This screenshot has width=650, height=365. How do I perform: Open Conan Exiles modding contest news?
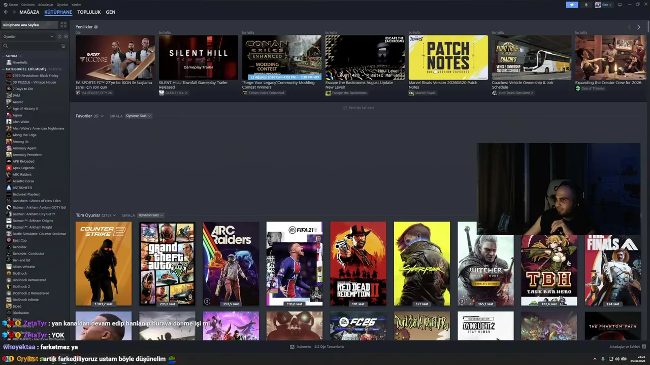point(281,64)
